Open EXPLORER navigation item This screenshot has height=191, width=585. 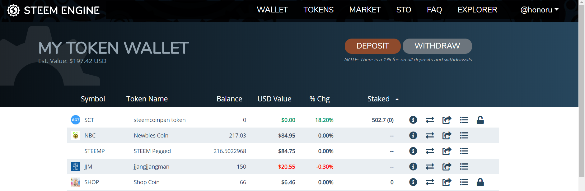tap(477, 10)
